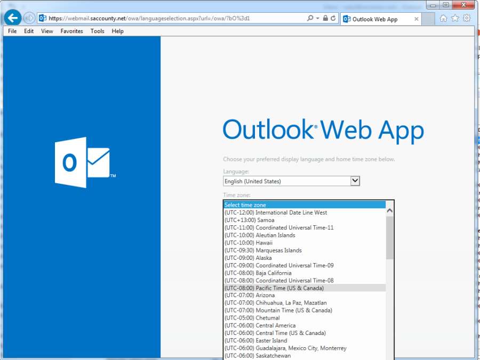Click the time zone list scrollbar thumb
The width and height of the screenshot is (480, 360).
(390, 238)
